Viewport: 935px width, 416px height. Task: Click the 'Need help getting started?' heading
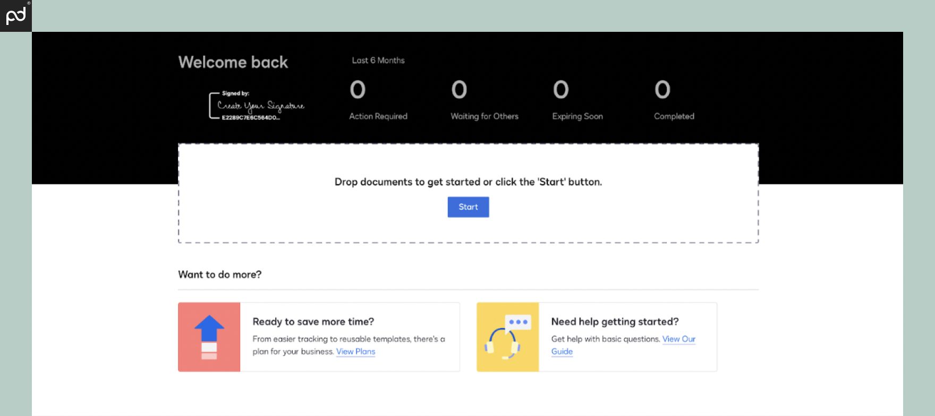[615, 322]
